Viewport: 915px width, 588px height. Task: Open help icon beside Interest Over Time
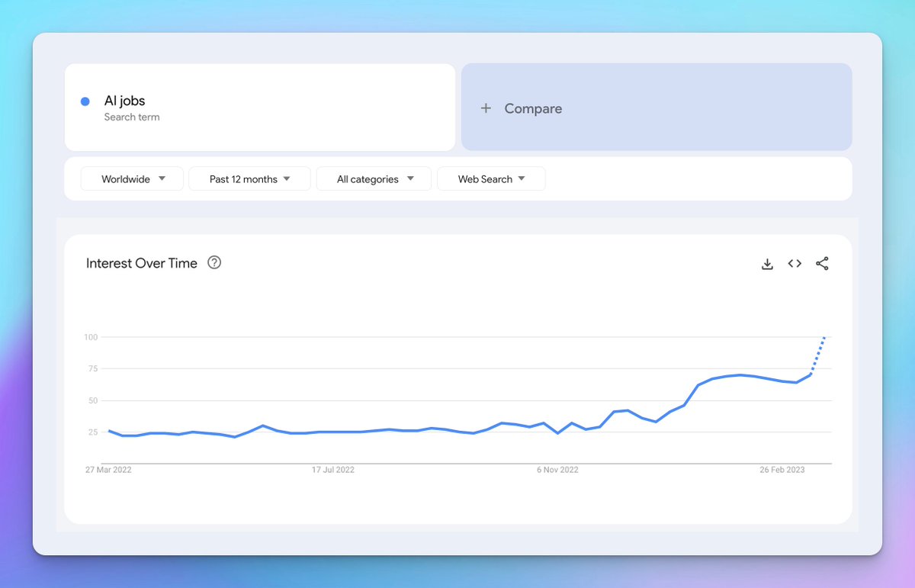(x=214, y=263)
